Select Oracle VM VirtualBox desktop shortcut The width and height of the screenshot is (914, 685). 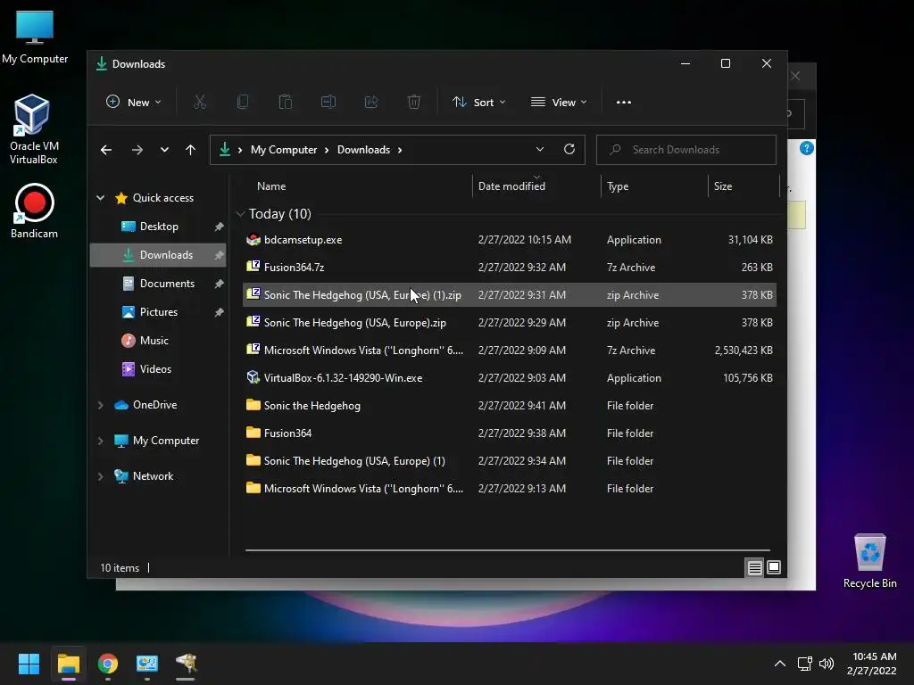(x=34, y=129)
